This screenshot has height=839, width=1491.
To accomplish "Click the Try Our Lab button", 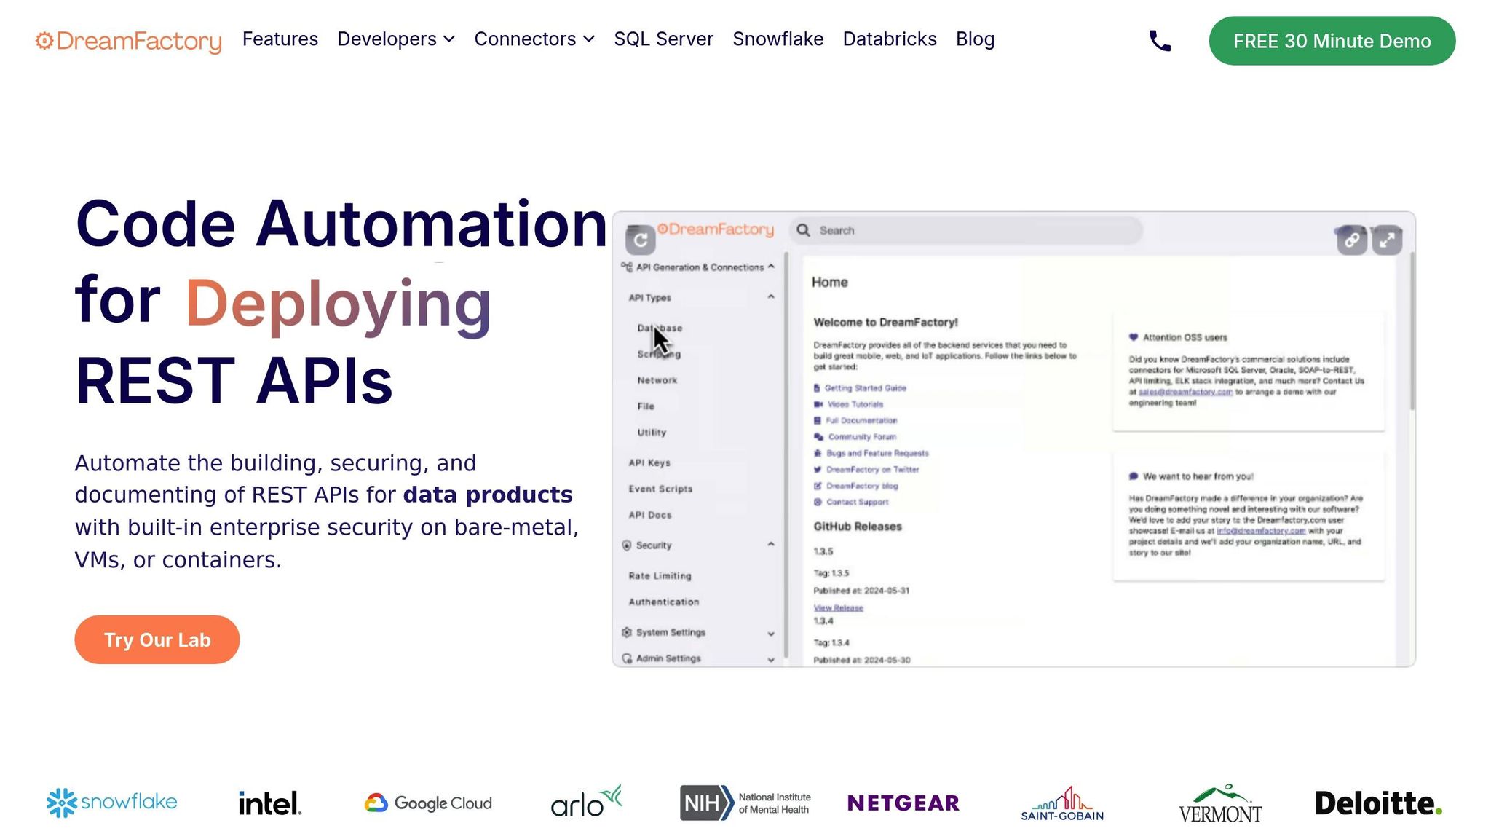I will click(x=157, y=639).
